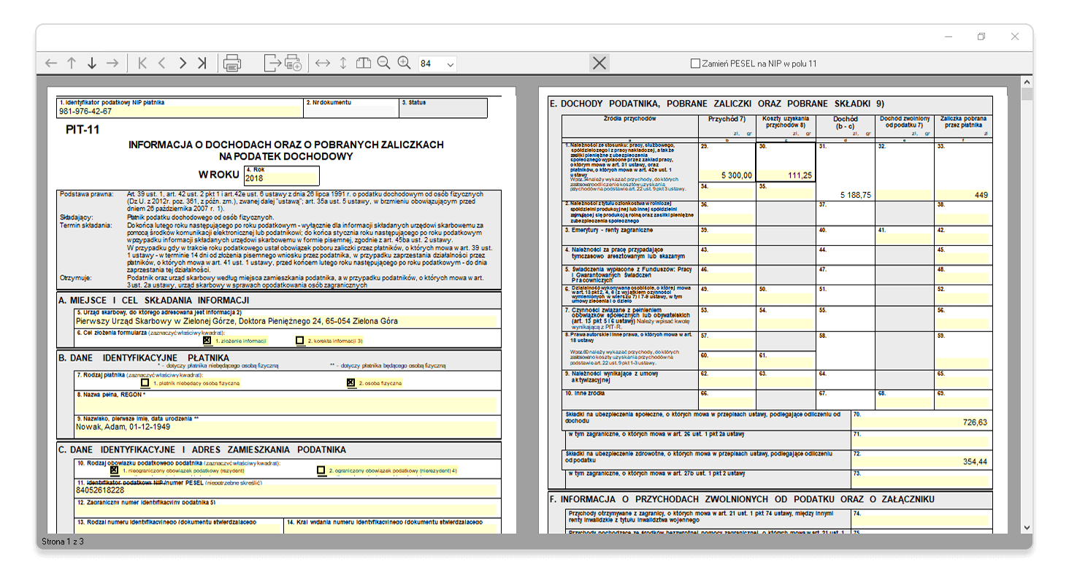Click the social contributions value 726,63
The width and height of the screenshot is (1069, 575).
coord(975,422)
